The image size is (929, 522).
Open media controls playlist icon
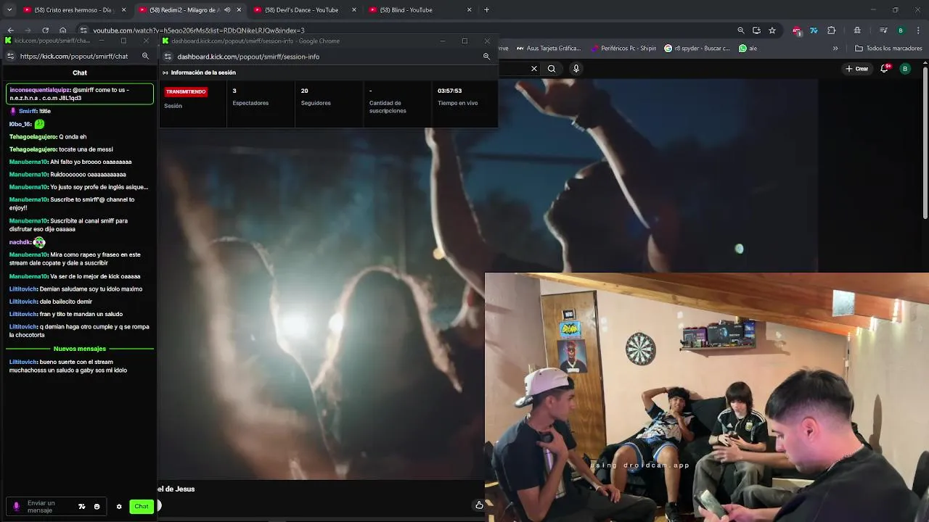click(x=883, y=30)
